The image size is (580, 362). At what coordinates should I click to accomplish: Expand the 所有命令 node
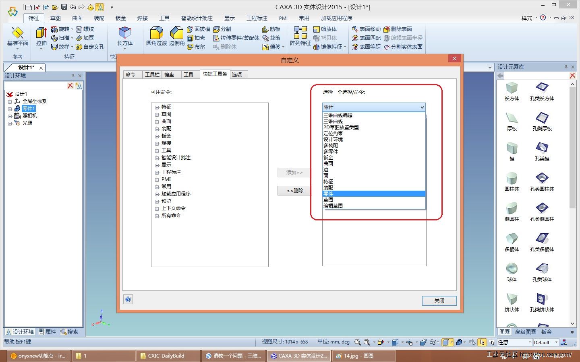click(x=157, y=216)
